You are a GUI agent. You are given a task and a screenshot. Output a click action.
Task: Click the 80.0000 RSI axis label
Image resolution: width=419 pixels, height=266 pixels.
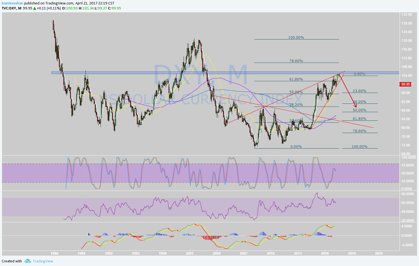click(408, 194)
